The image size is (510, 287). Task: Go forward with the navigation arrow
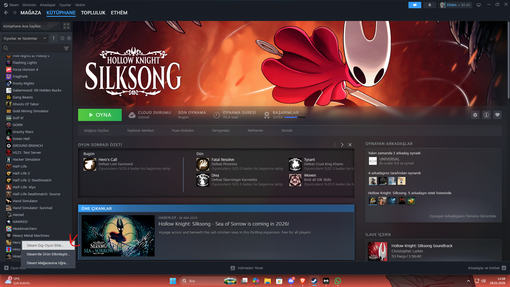tap(15, 13)
